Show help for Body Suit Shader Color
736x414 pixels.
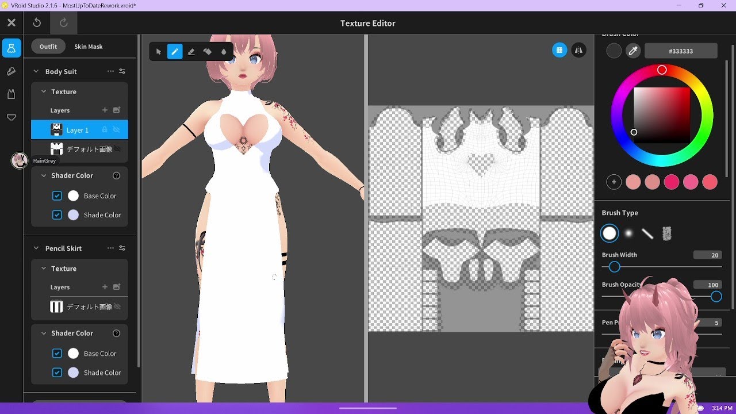(x=117, y=175)
